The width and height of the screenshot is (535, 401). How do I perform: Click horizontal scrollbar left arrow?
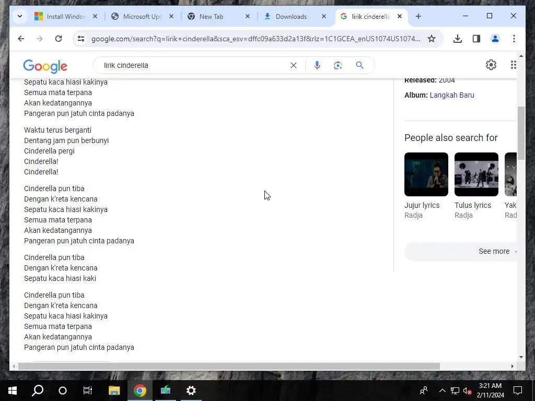[x=14, y=366]
